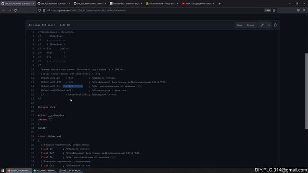Screen dimensions: 308x173
Task: Open the Firefox account shield icon in the toolbar
Action: pyautogui.click(x=298, y=10)
